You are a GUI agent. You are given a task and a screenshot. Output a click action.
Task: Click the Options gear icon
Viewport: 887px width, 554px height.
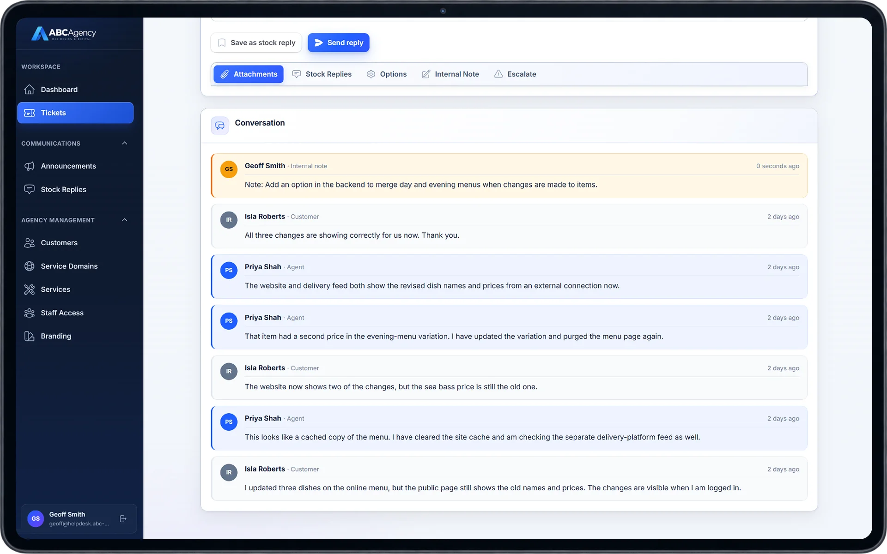point(371,74)
